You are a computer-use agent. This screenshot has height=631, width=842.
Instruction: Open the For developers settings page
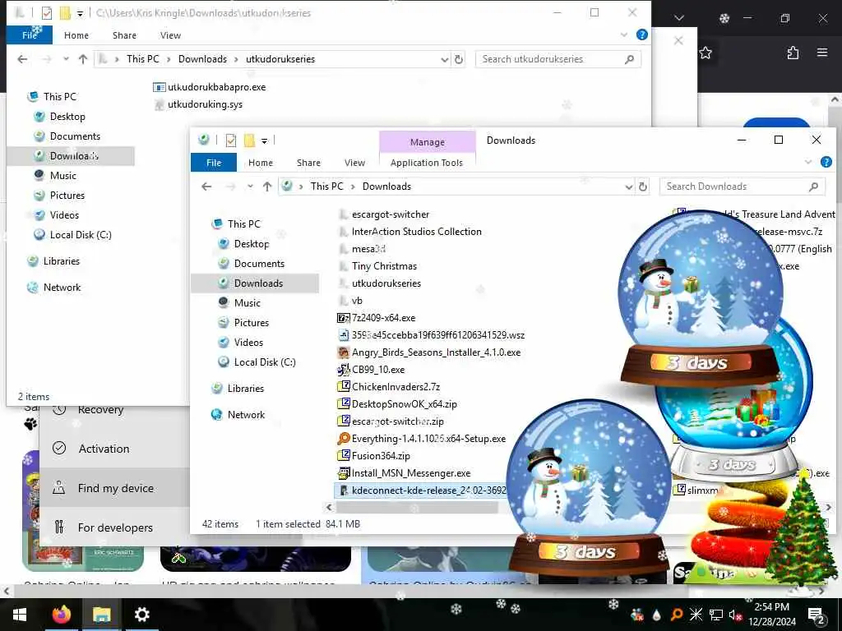[x=114, y=527]
